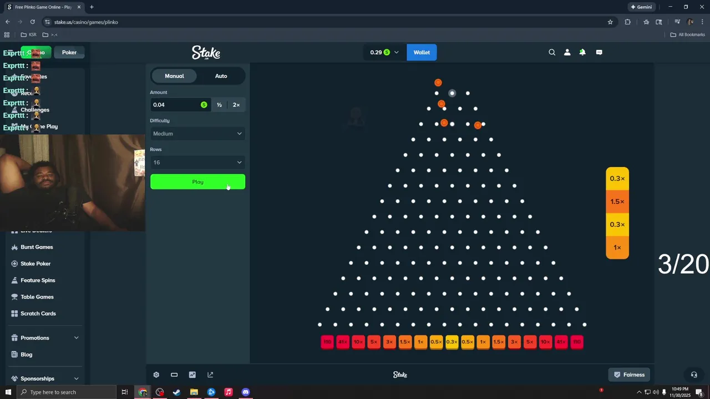Click the 1.5× entry in results history

(617, 202)
